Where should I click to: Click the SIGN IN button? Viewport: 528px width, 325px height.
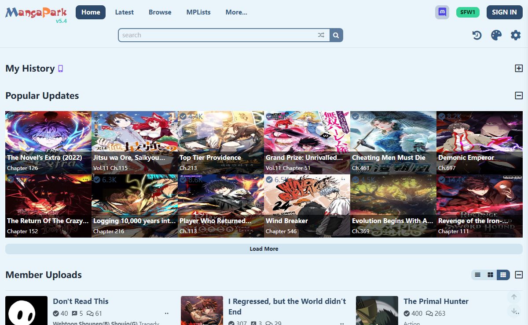click(504, 12)
